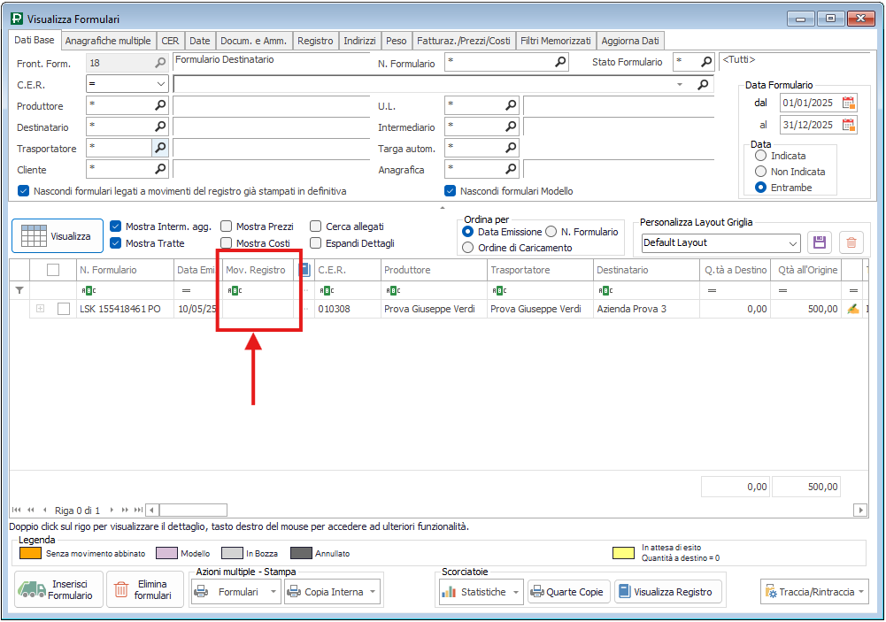Toggle the Cerca allegati checkbox

(x=316, y=227)
